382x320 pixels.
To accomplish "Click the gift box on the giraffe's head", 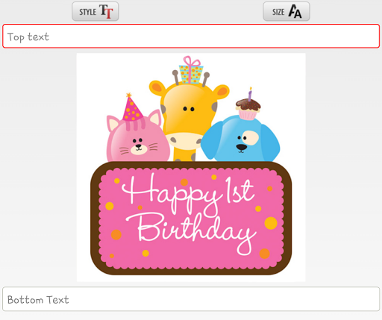I will [191, 70].
